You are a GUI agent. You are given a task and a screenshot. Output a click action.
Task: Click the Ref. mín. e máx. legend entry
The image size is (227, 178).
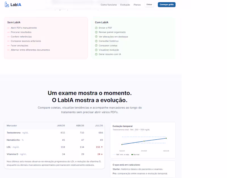pos(121,154)
